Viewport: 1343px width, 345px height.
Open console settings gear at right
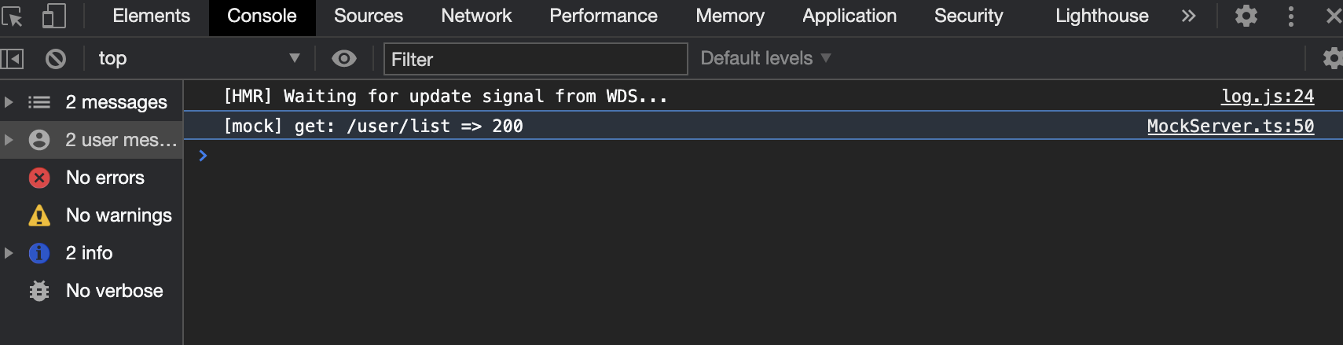[1332, 58]
